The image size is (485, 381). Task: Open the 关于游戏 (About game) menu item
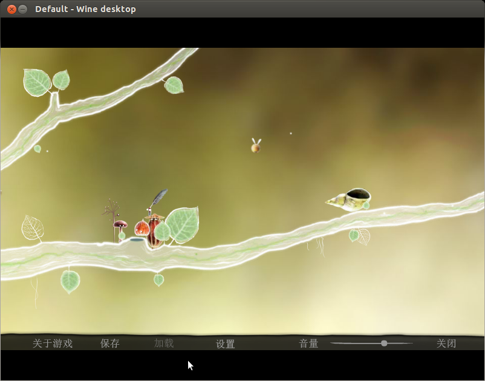53,344
